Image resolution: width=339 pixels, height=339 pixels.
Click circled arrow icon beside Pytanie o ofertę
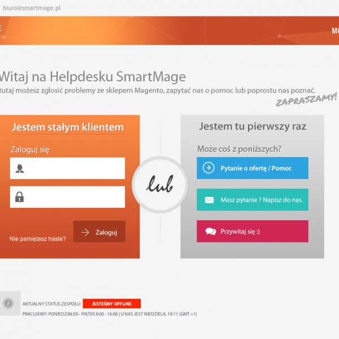click(x=208, y=168)
